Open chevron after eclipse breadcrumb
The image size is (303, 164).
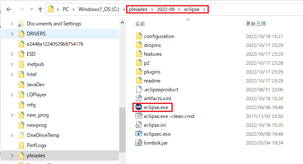point(204,9)
